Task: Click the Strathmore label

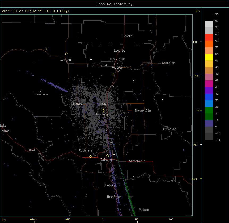Action: [x=137, y=161]
